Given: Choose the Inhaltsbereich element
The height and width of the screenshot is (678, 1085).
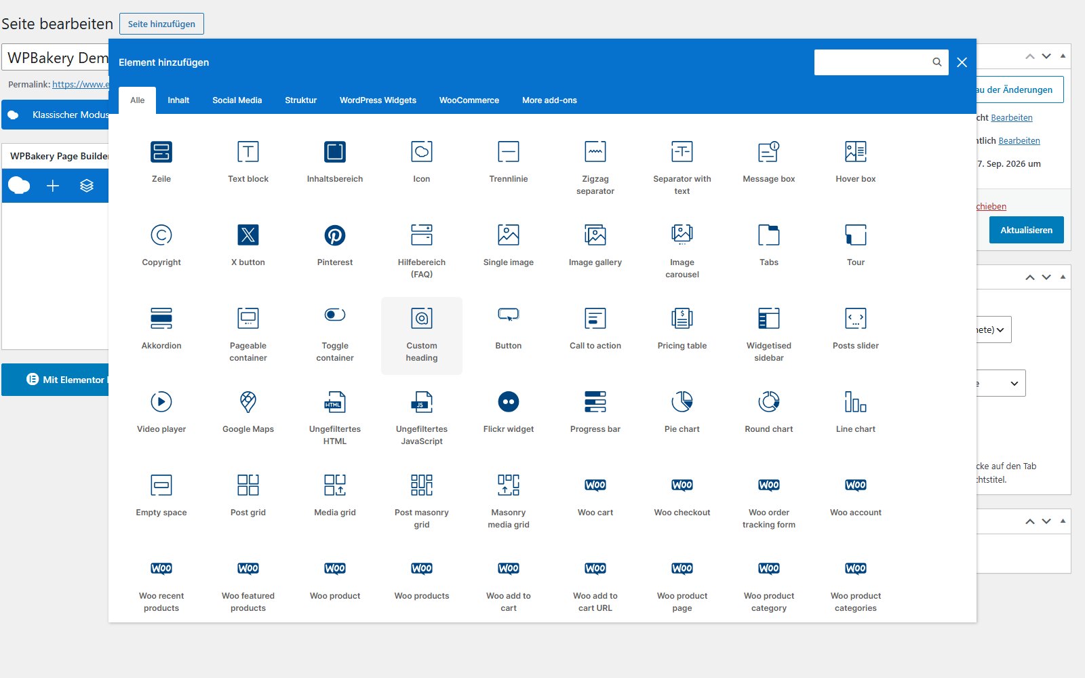Looking at the screenshot, I should [x=335, y=162].
